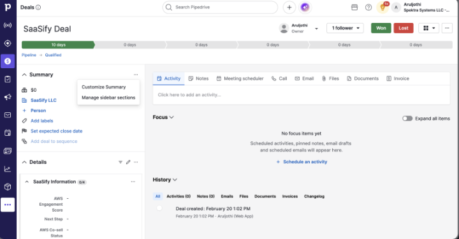Select the first pipeline stage 10 days
This screenshot has width=459, height=239.
click(58, 45)
